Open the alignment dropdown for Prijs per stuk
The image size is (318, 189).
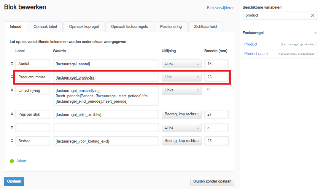[x=182, y=114]
